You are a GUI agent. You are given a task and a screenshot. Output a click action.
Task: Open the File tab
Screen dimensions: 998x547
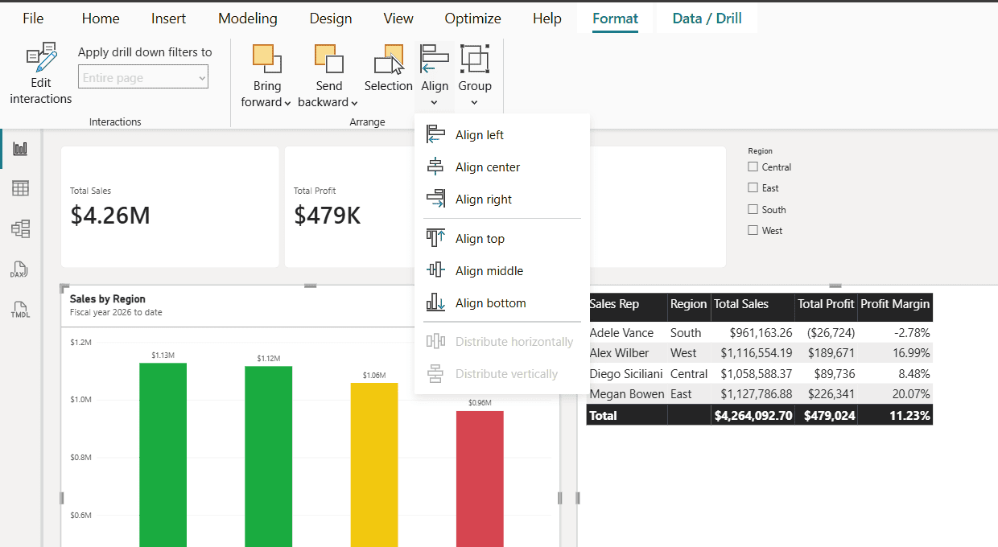(33, 18)
